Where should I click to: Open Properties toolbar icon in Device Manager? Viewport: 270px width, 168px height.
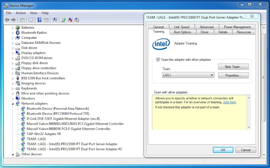(x=31, y=20)
